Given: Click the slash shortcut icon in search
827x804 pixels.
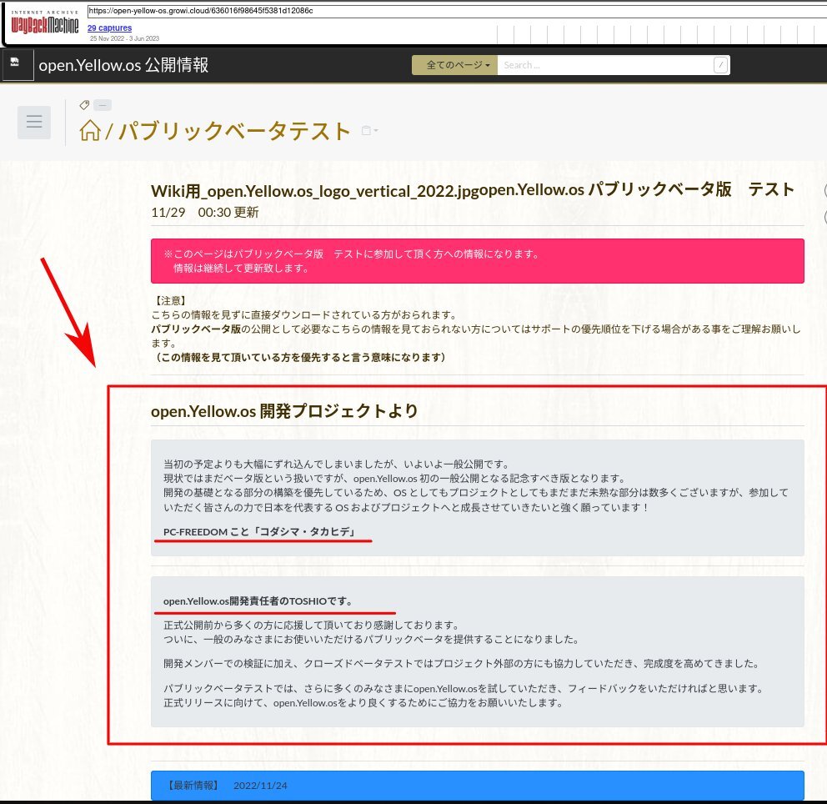Looking at the screenshot, I should [x=720, y=65].
